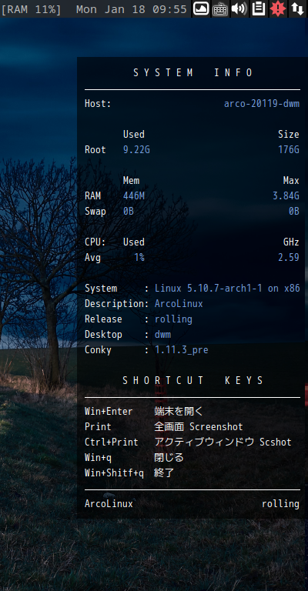Click the System row label
308x591 pixels.
(x=101, y=289)
